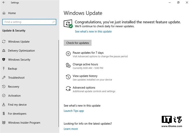The height and width of the screenshot is (133, 189).
Task: Restore down the Settings window
Action: (x=178, y=3)
